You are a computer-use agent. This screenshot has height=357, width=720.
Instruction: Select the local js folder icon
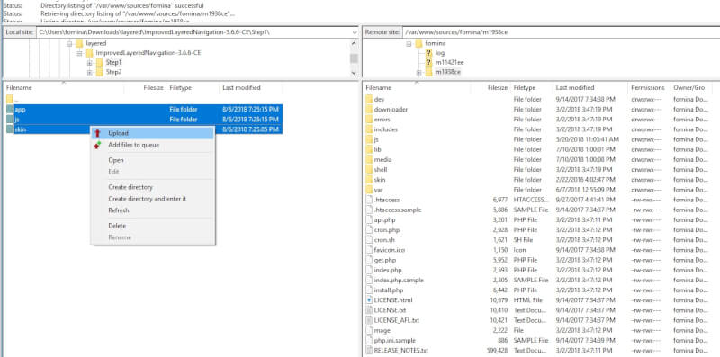click(10, 120)
